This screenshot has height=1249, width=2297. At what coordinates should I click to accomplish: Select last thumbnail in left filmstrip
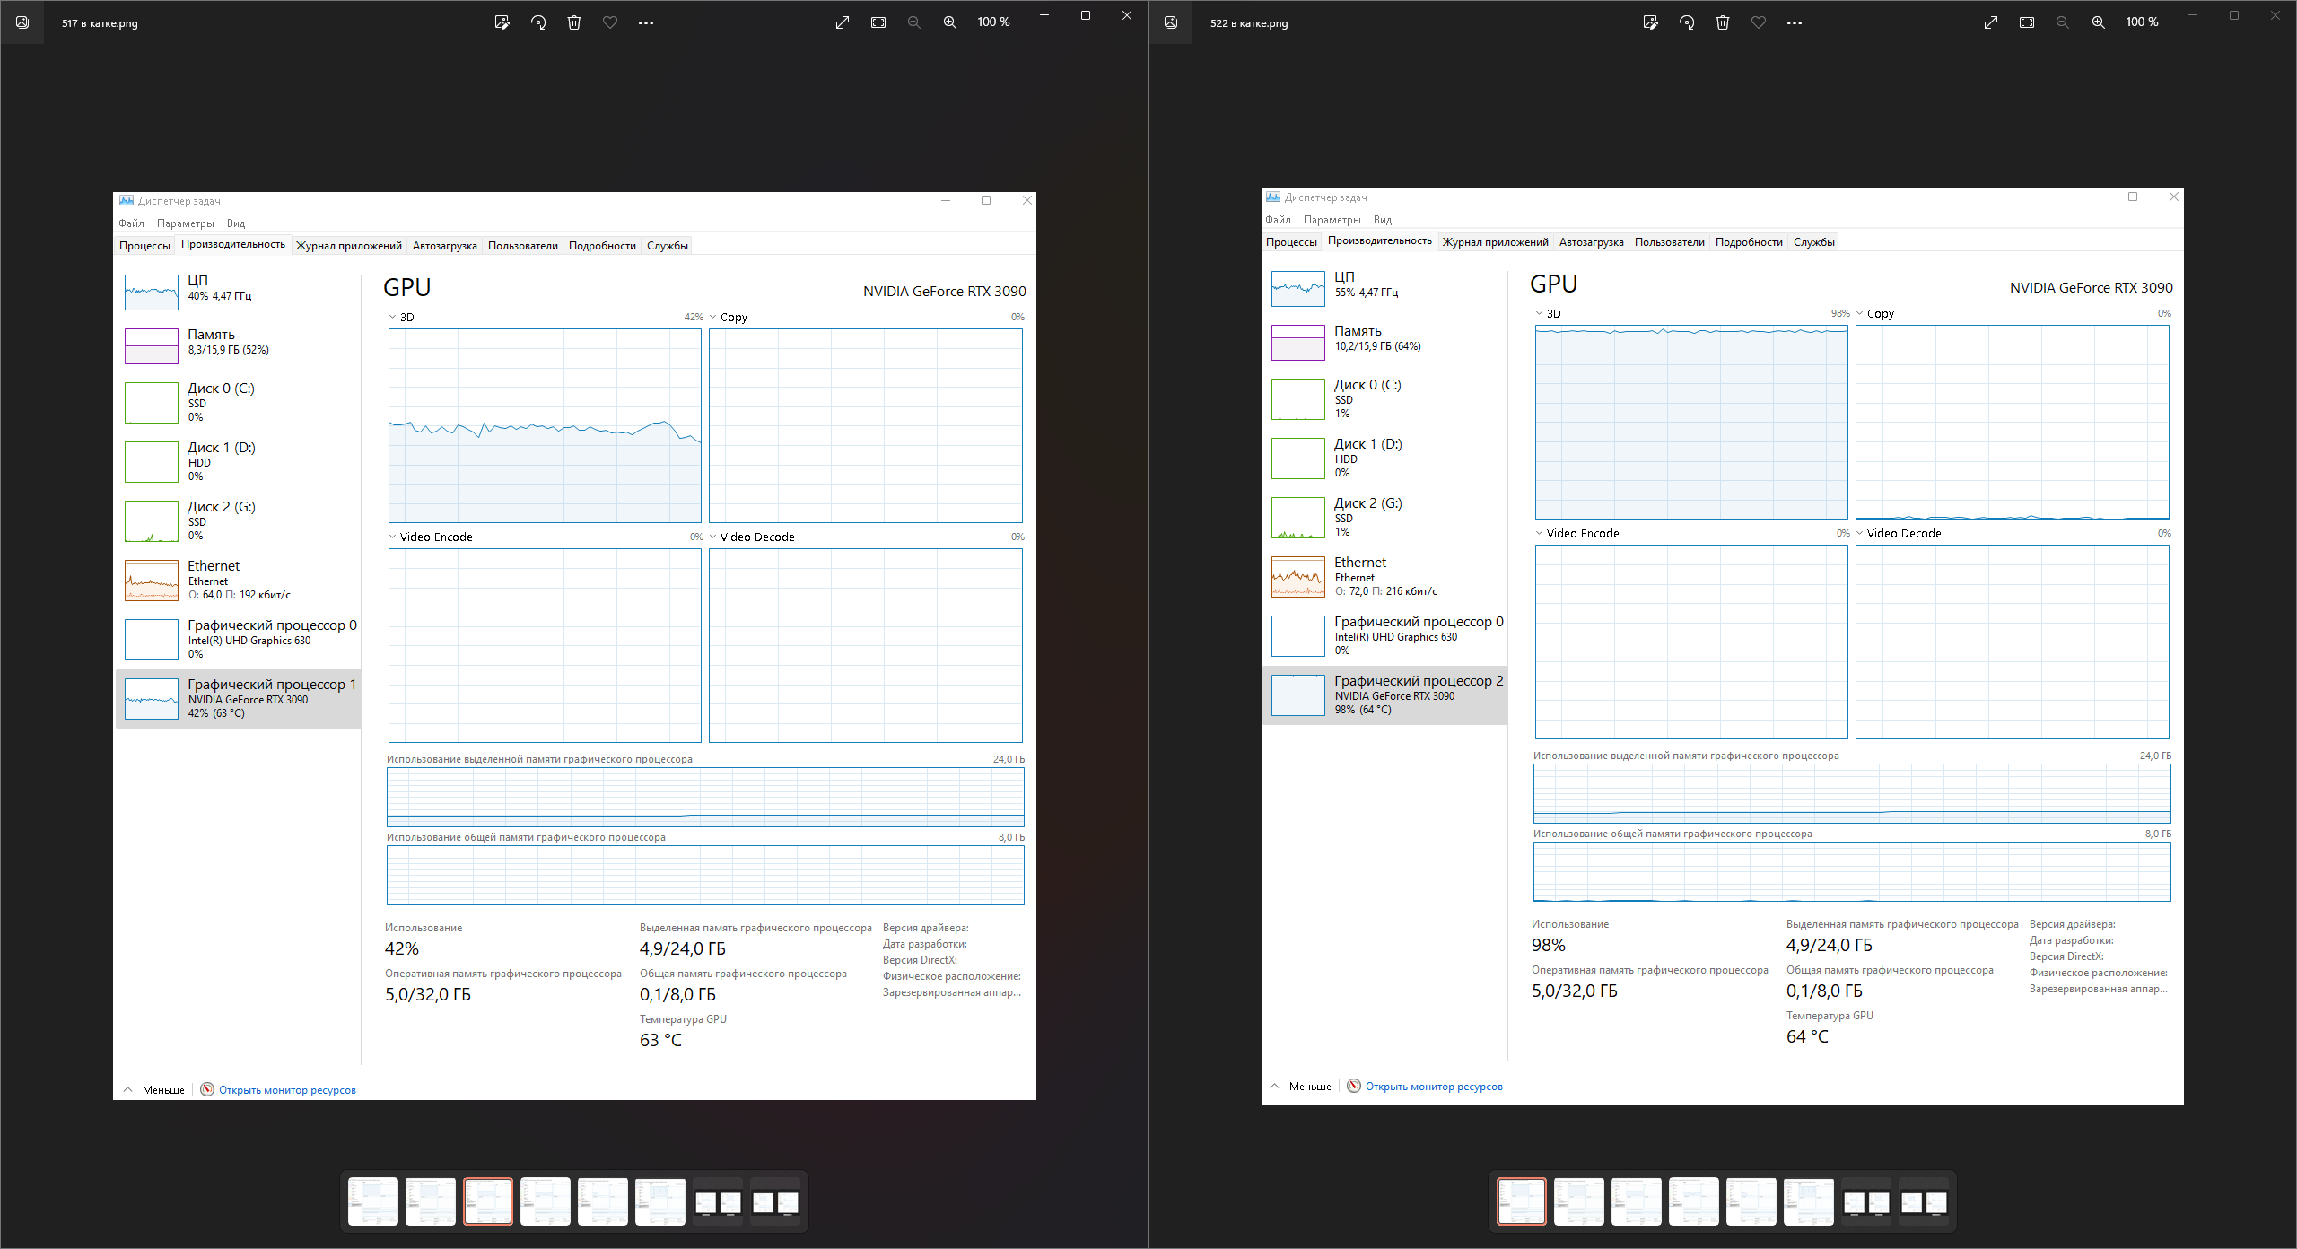pos(775,1201)
